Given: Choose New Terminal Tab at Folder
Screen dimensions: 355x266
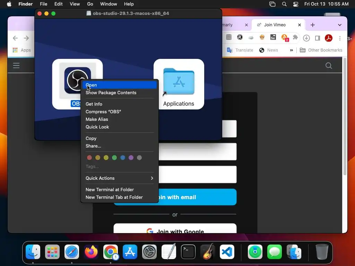Looking at the screenshot, I should pyautogui.click(x=120, y=197).
